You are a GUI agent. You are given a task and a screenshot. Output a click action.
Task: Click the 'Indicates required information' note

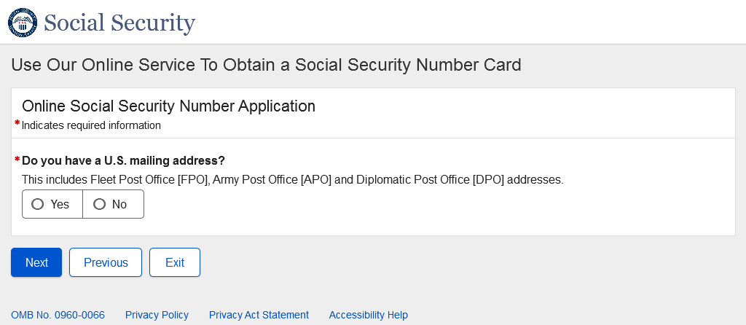click(x=91, y=125)
